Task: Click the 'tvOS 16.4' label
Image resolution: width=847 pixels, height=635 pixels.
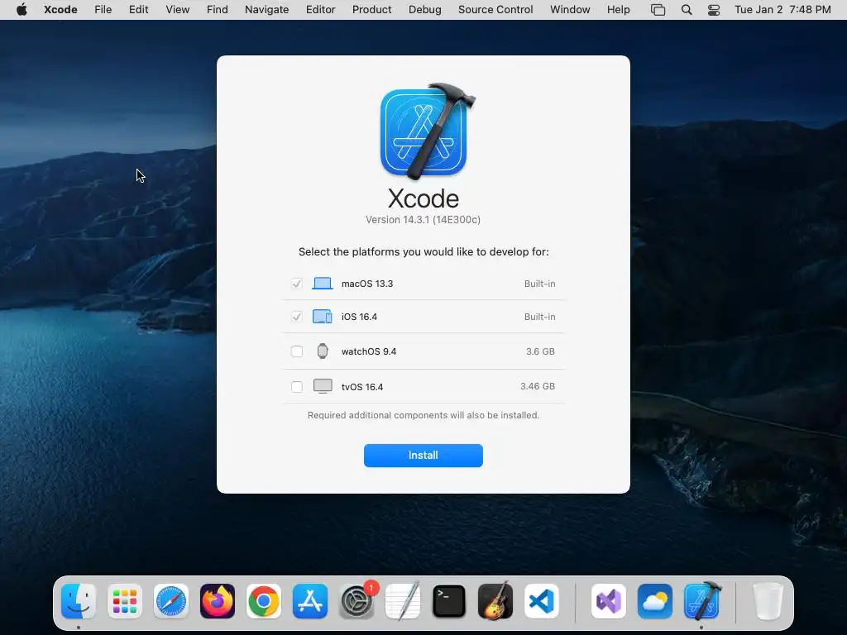Action: pos(362,387)
